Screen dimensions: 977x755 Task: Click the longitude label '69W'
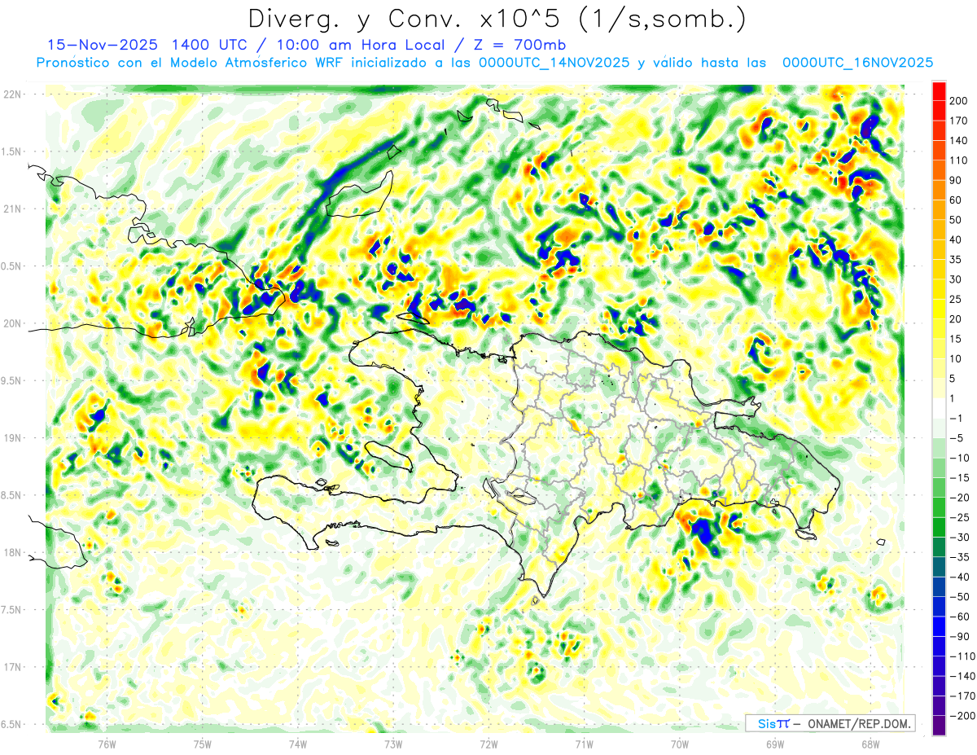(x=773, y=744)
